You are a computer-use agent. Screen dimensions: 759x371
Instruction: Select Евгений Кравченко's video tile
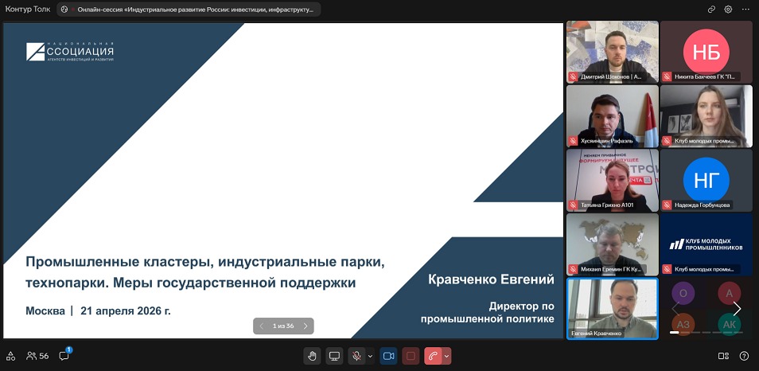tap(612, 308)
